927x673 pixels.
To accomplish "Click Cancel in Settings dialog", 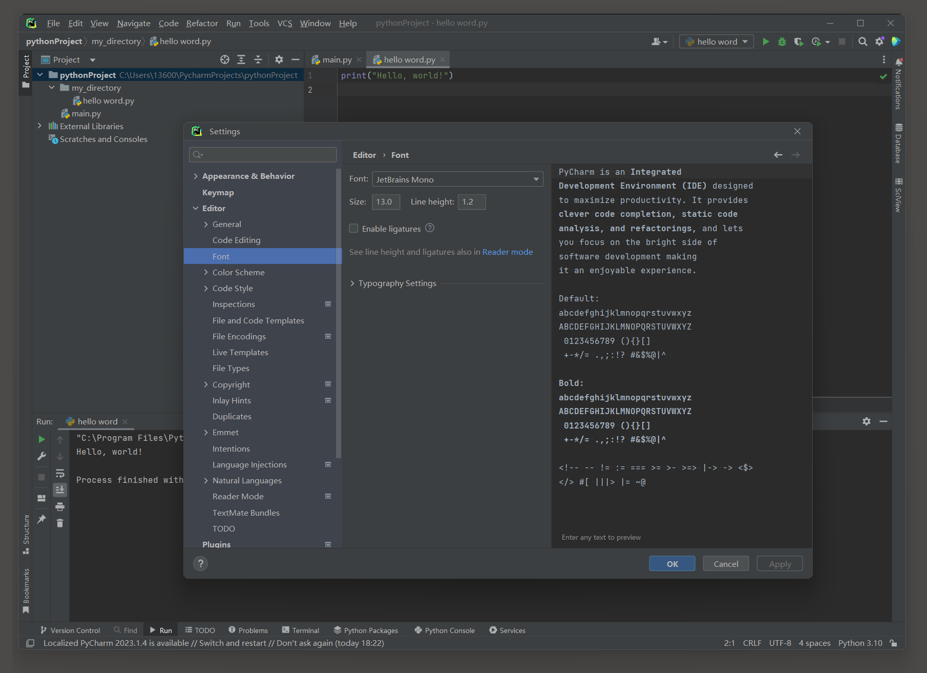I will [726, 564].
